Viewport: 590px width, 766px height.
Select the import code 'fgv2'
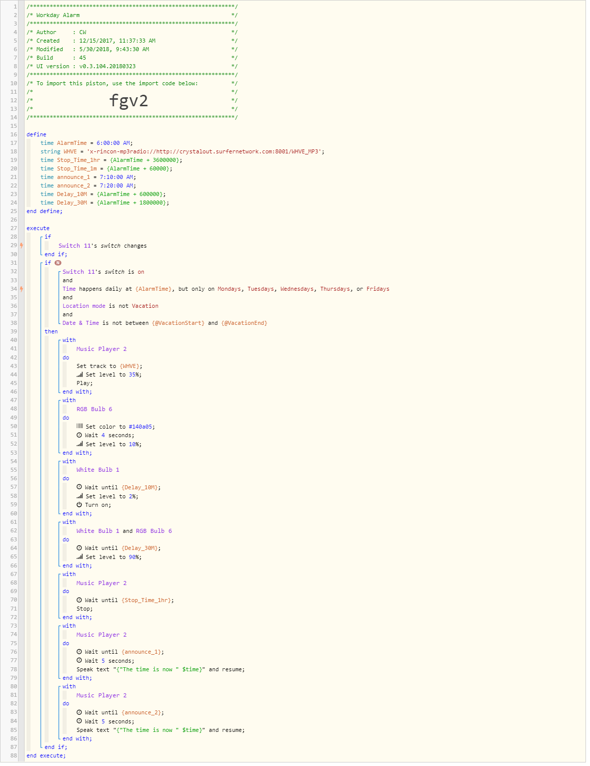[129, 101]
